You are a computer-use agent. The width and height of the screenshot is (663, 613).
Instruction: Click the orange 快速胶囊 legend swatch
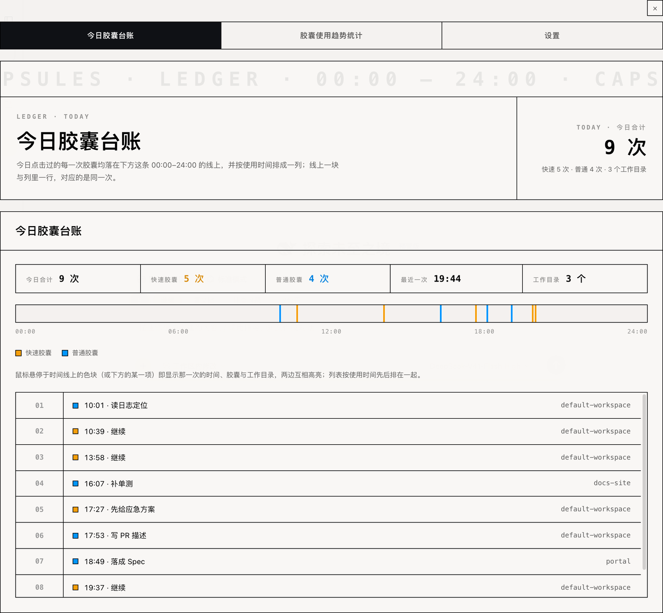click(x=18, y=353)
